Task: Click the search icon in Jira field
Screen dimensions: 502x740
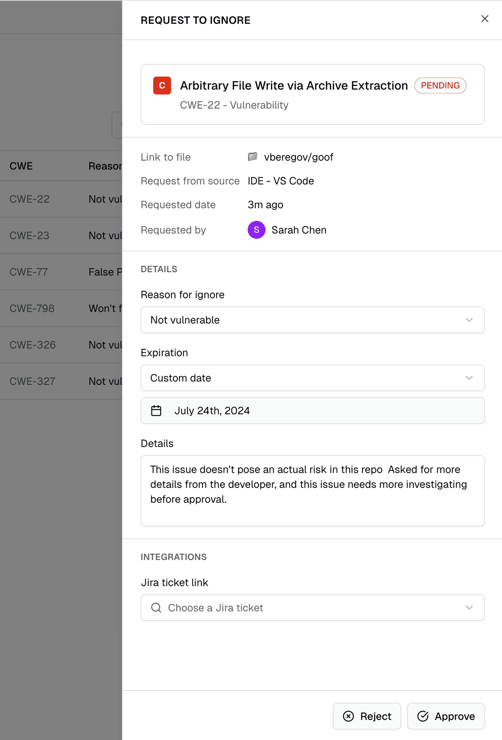Action: point(156,608)
